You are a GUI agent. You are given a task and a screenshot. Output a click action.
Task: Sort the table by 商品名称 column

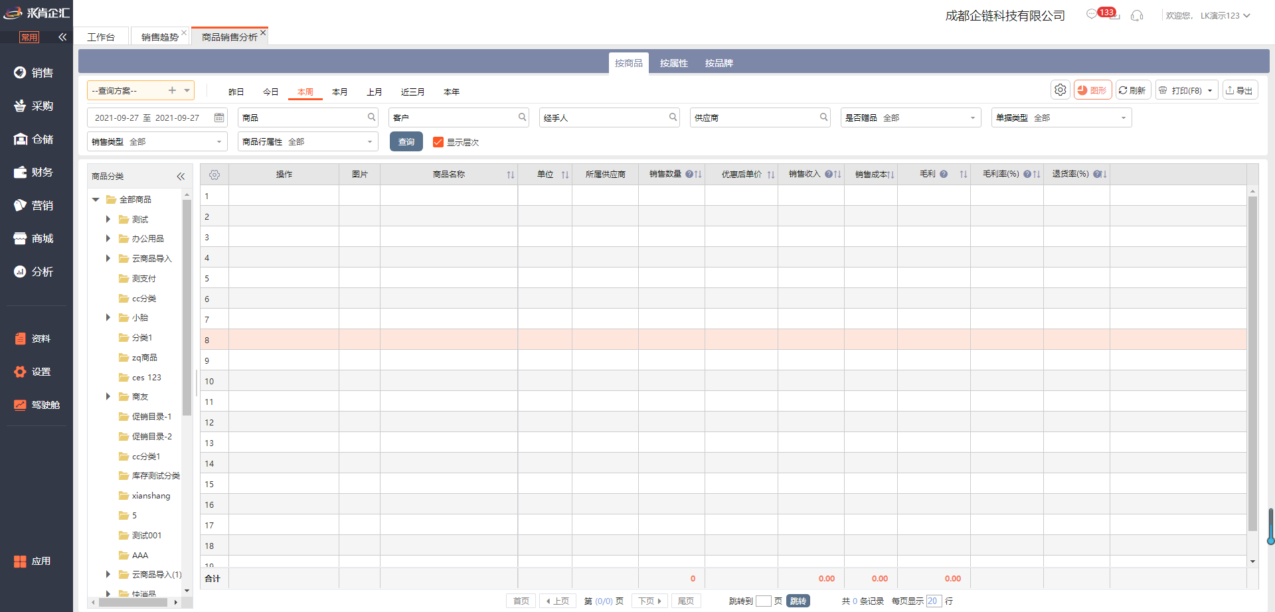510,175
